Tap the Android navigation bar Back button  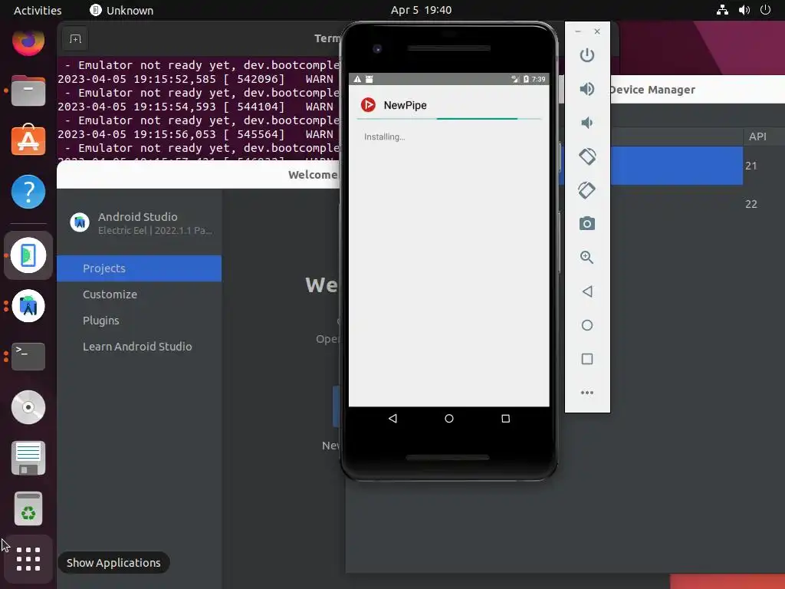pos(392,418)
